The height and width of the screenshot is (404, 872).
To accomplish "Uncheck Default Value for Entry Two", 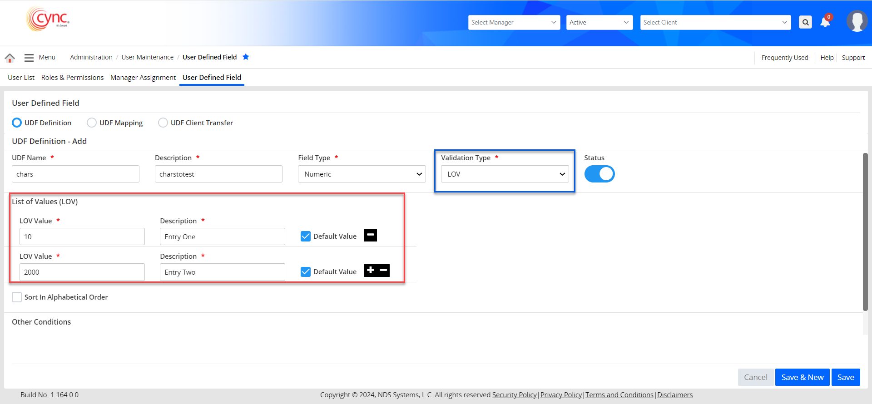I will 306,272.
